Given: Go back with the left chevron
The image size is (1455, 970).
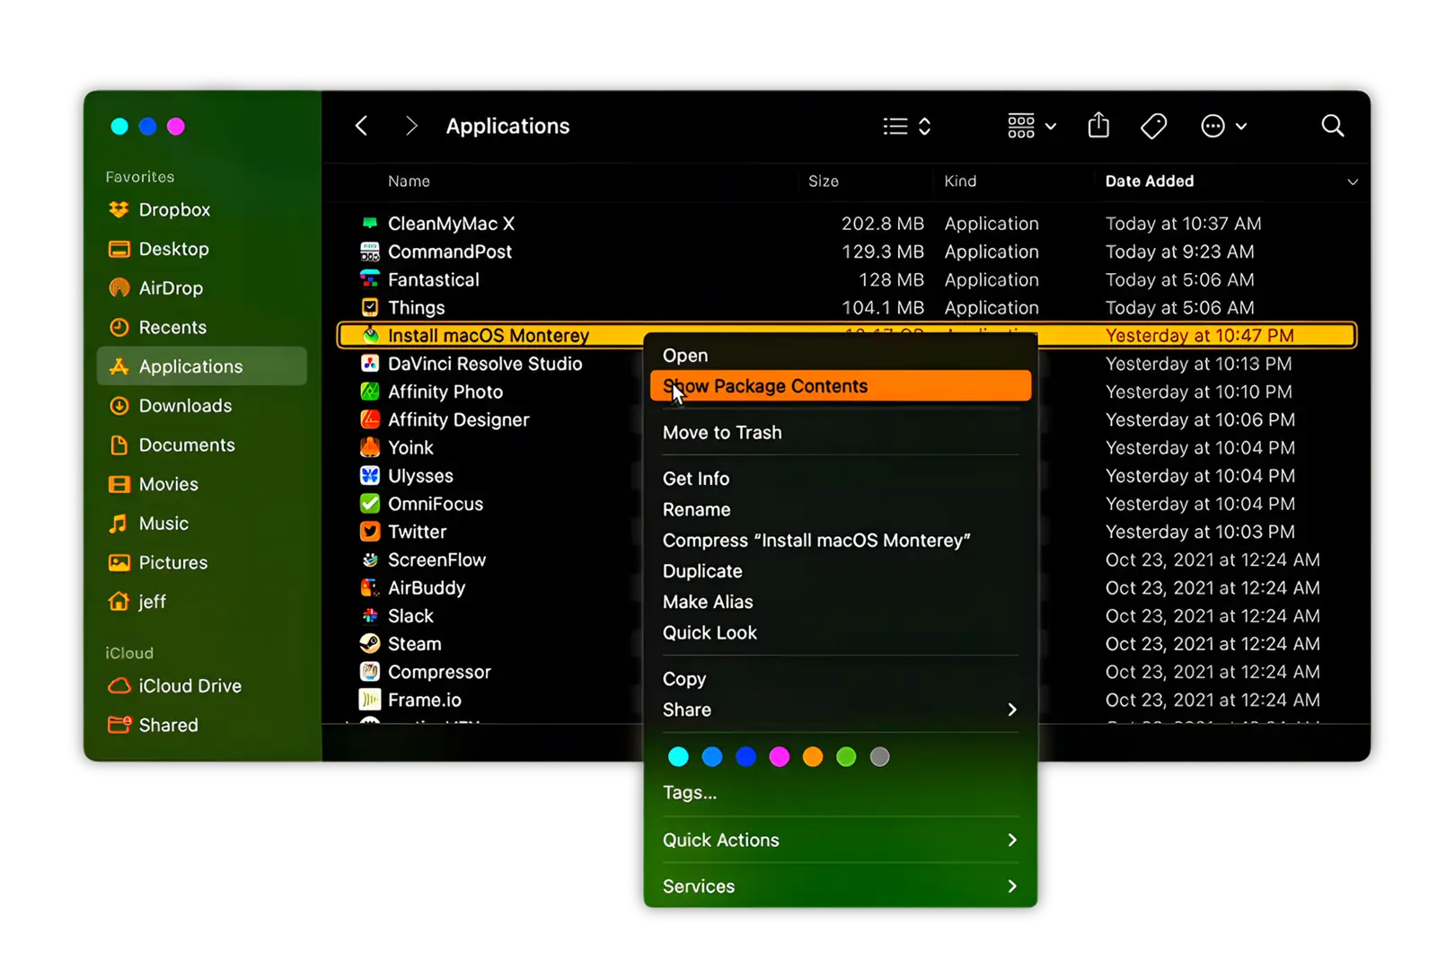Looking at the screenshot, I should tap(361, 126).
